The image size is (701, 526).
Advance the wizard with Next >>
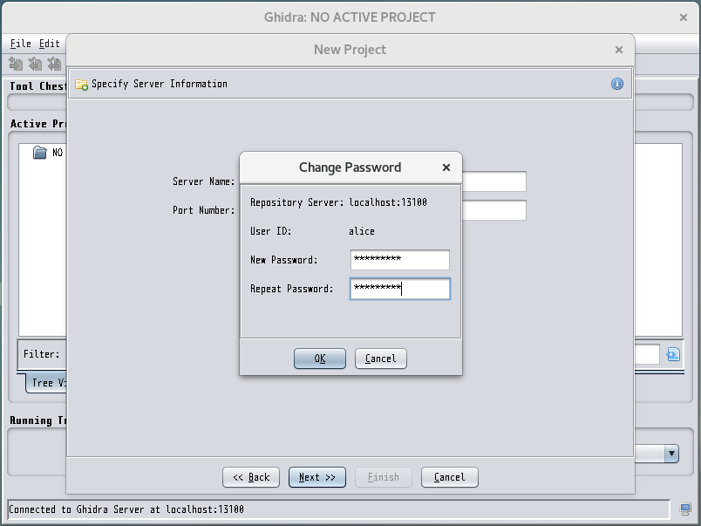pyautogui.click(x=317, y=477)
